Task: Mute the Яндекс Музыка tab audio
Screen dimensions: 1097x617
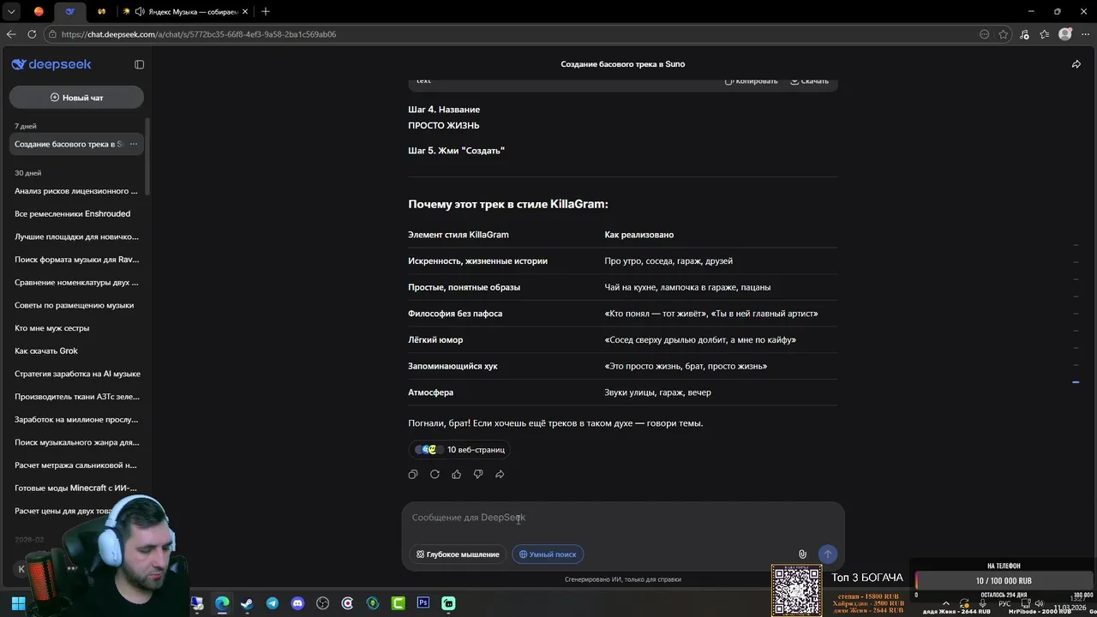Action: pos(138,11)
